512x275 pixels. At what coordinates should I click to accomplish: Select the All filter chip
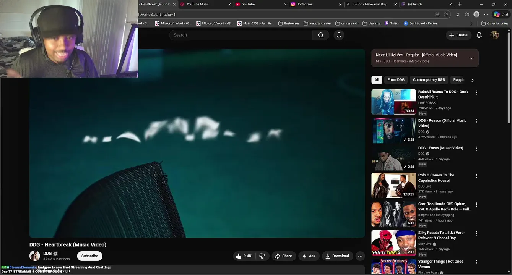tap(377, 80)
